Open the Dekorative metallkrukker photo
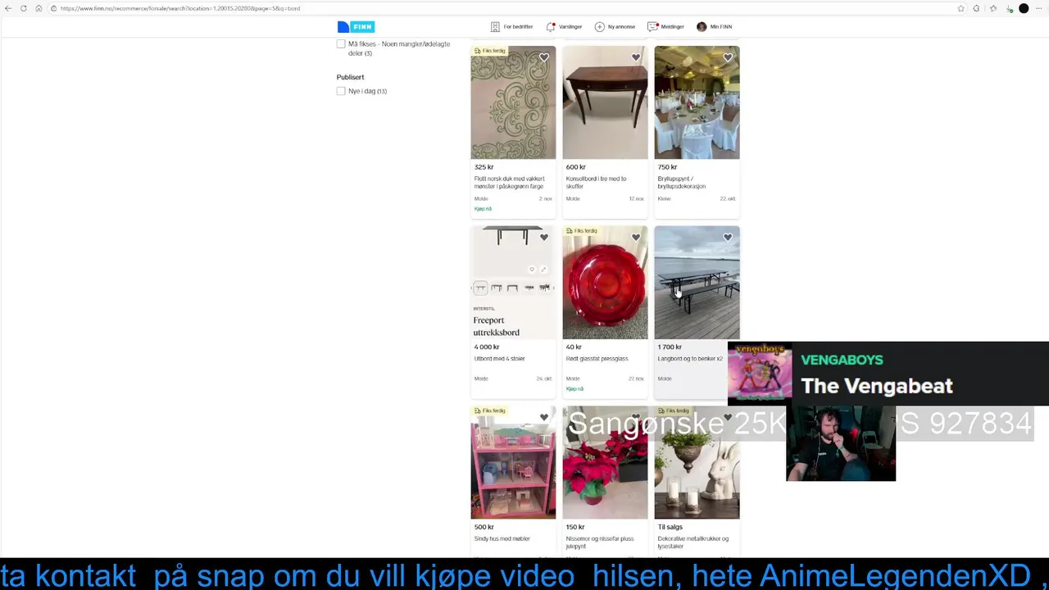This screenshot has height=590, width=1049. pyautogui.click(x=697, y=463)
